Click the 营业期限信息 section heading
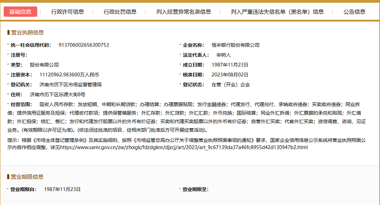380x205 pixels. (x=27, y=176)
